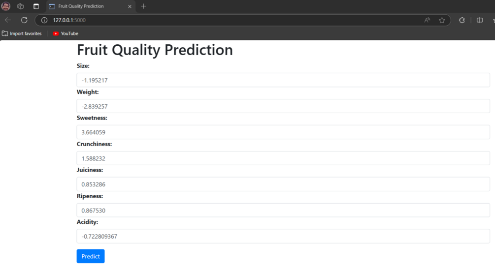Open the Extensions puzzle icon
Image resolution: width=495 pixels, height=273 pixels.
462,20
